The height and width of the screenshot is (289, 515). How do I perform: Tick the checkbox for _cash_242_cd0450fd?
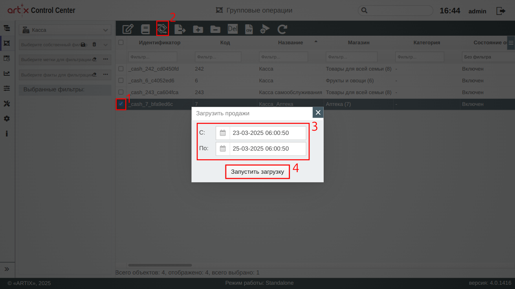[121, 69]
